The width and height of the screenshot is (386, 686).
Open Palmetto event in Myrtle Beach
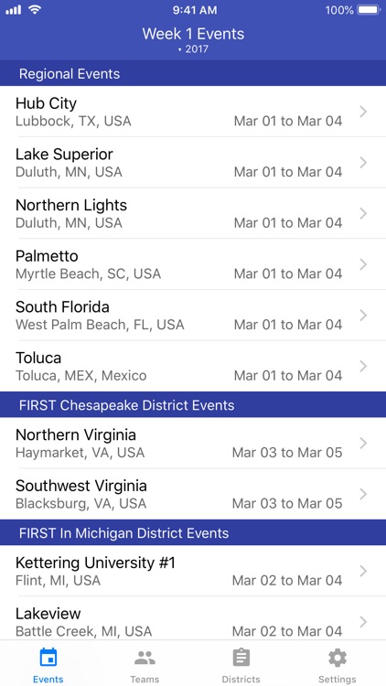point(193,264)
